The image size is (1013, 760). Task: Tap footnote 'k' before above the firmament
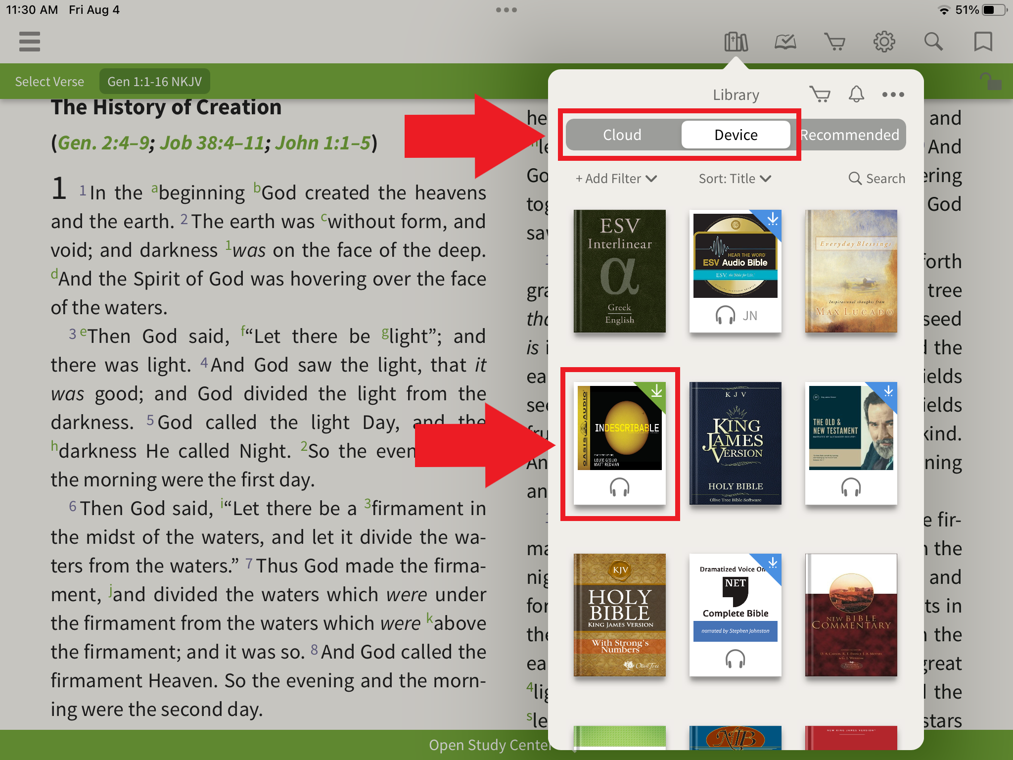pos(430,618)
